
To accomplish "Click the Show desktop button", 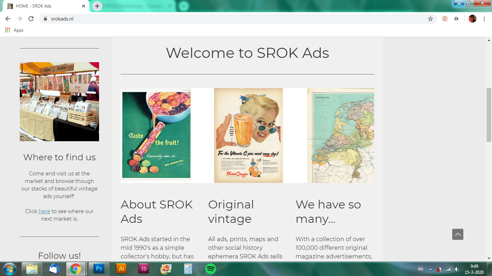I will coord(489,269).
